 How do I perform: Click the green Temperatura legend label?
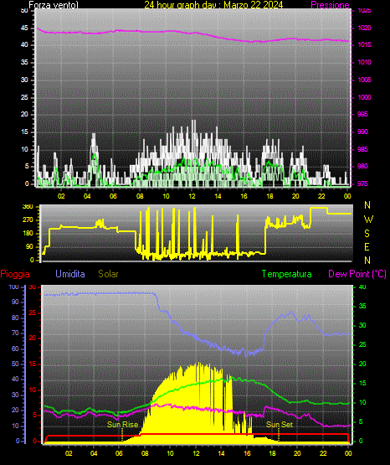286,274
